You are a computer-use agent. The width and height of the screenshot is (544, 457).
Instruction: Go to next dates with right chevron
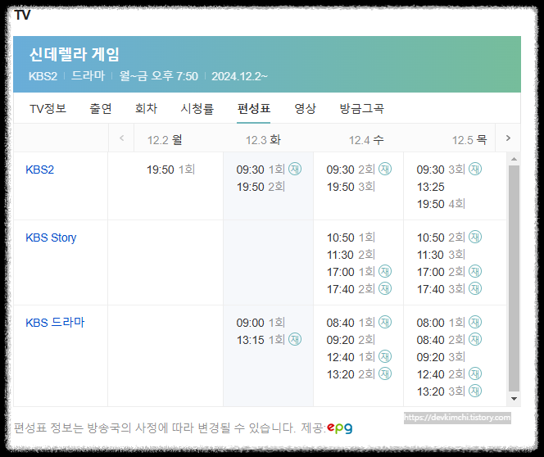click(x=508, y=138)
